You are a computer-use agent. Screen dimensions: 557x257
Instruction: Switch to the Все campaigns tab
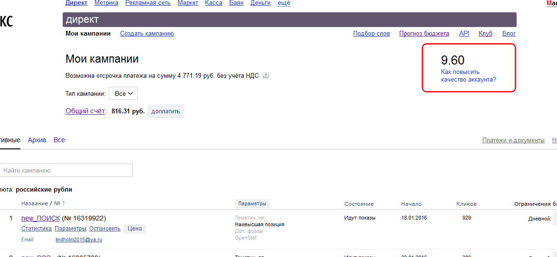[59, 140]
